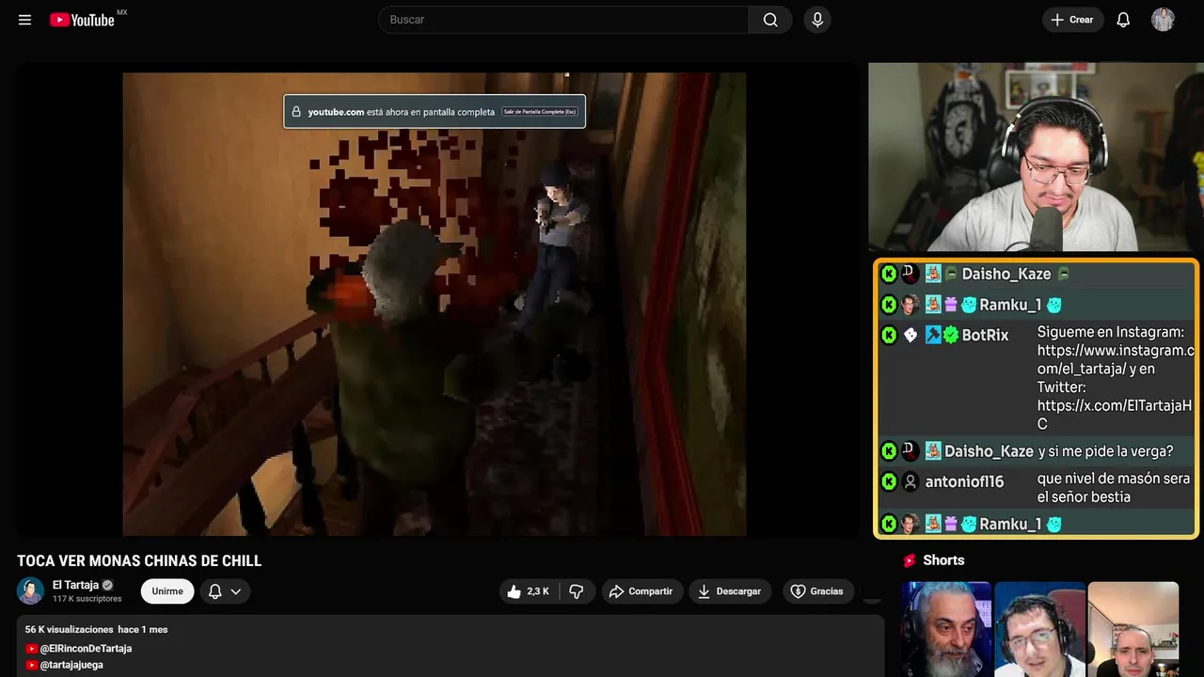Click the 'y si me pide la verga?' message
1204x677 pixels.
tap(1105, 451)
